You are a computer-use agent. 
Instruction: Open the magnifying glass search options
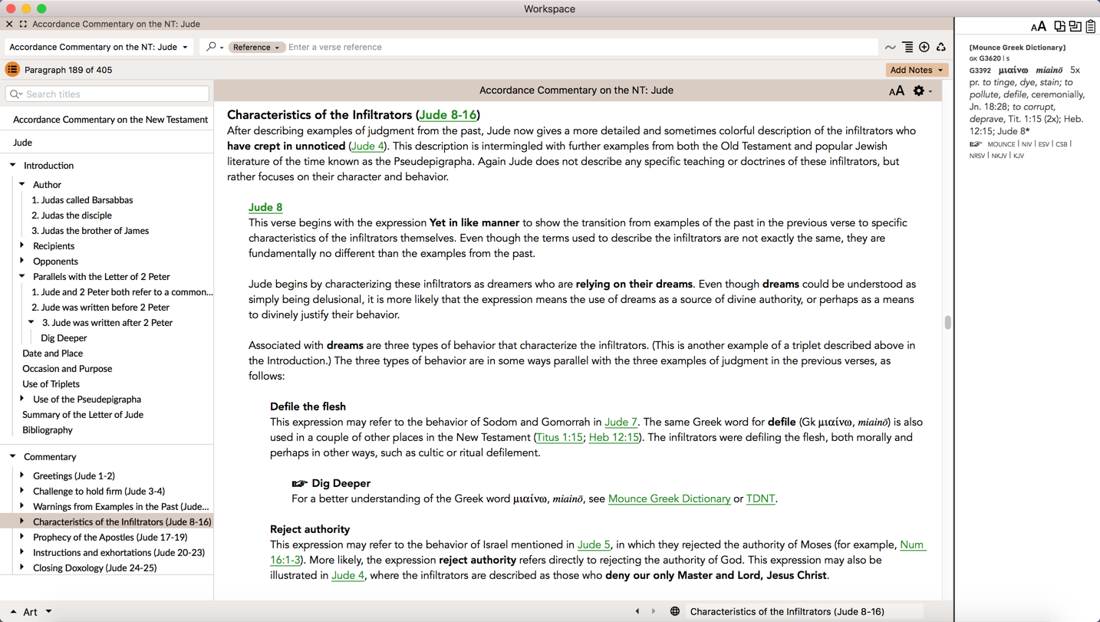click(215, 47)
